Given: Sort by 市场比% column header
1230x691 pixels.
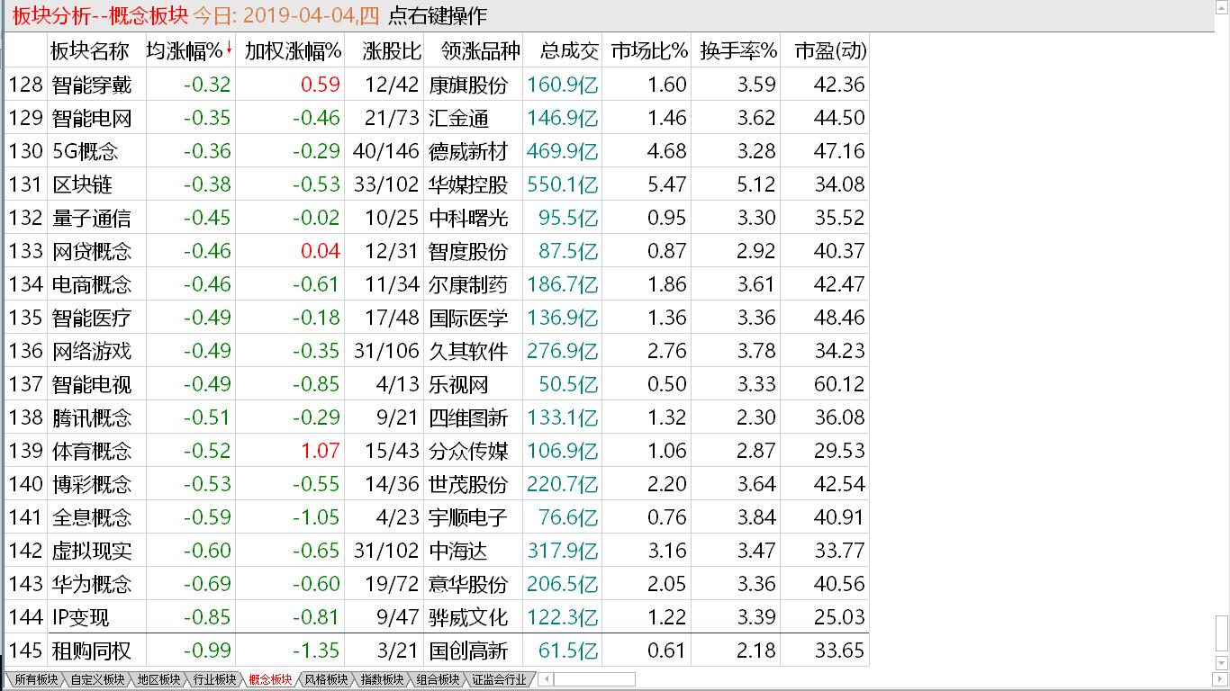Looking at the screenshot, I should tap(649, 50).
